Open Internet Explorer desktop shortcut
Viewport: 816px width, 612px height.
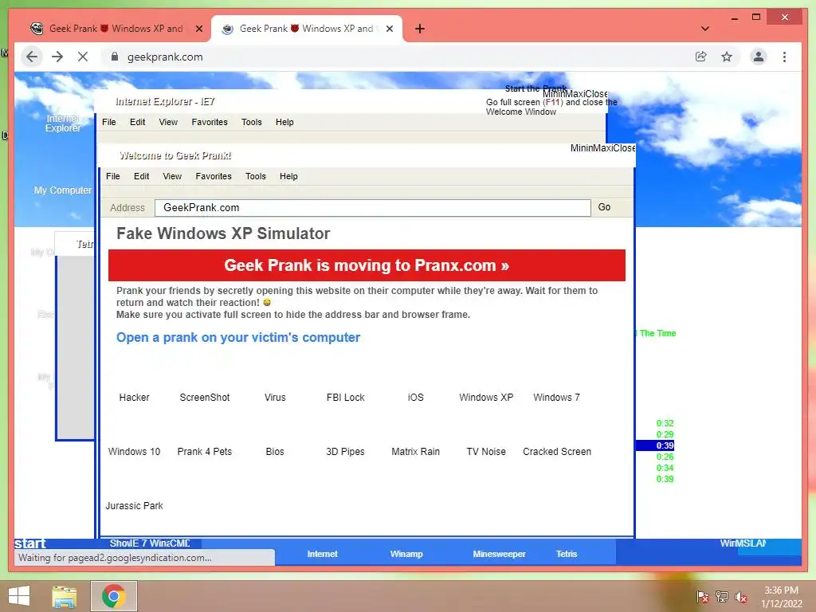point(62,124)
